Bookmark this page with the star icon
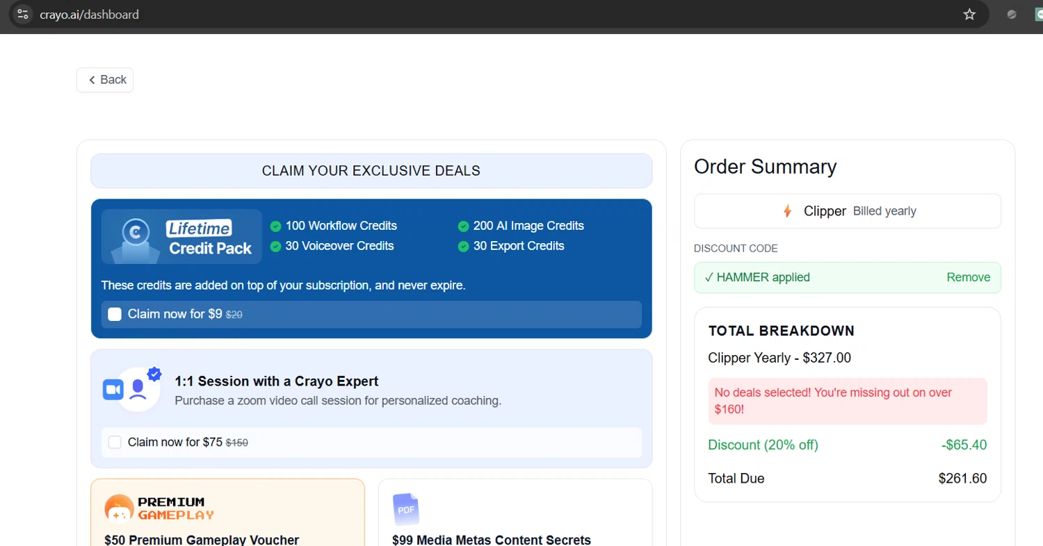The height and width of the screenshot is (546, 1043). [x=969, y=14]
